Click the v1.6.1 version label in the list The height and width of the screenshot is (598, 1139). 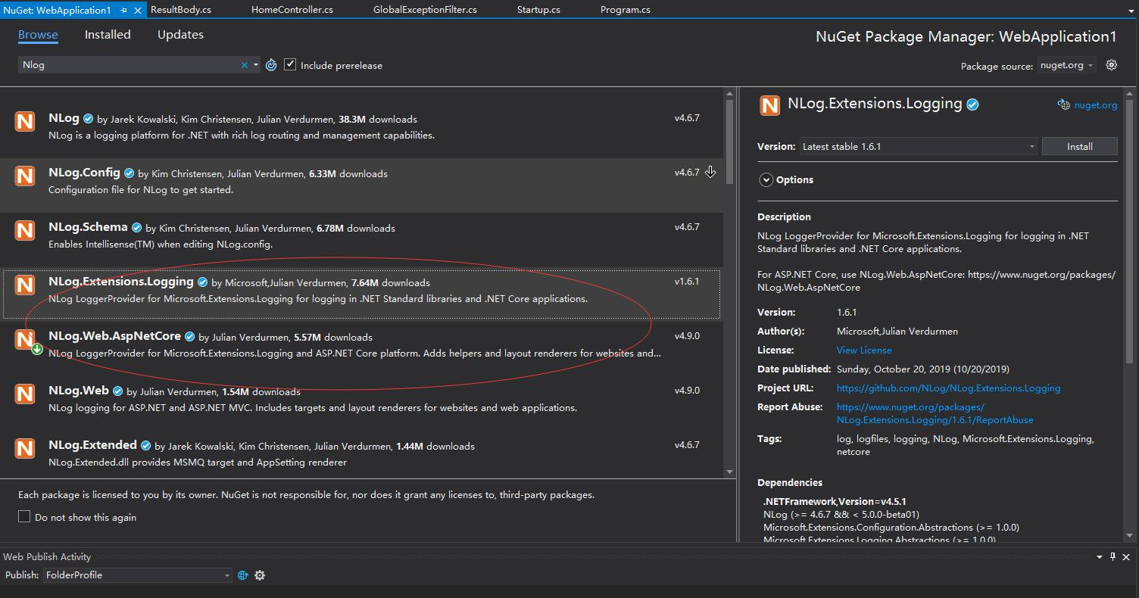click(x=687, y=282)
